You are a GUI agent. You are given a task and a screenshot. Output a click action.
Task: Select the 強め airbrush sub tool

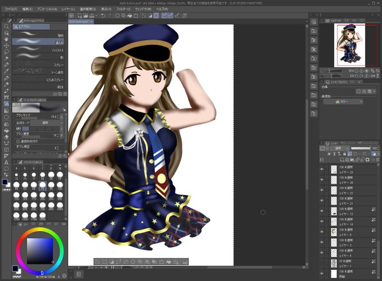click(x=38, y=34)
